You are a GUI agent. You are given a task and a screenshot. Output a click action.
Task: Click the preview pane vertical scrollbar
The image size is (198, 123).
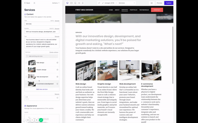click(x=173, y=55)
